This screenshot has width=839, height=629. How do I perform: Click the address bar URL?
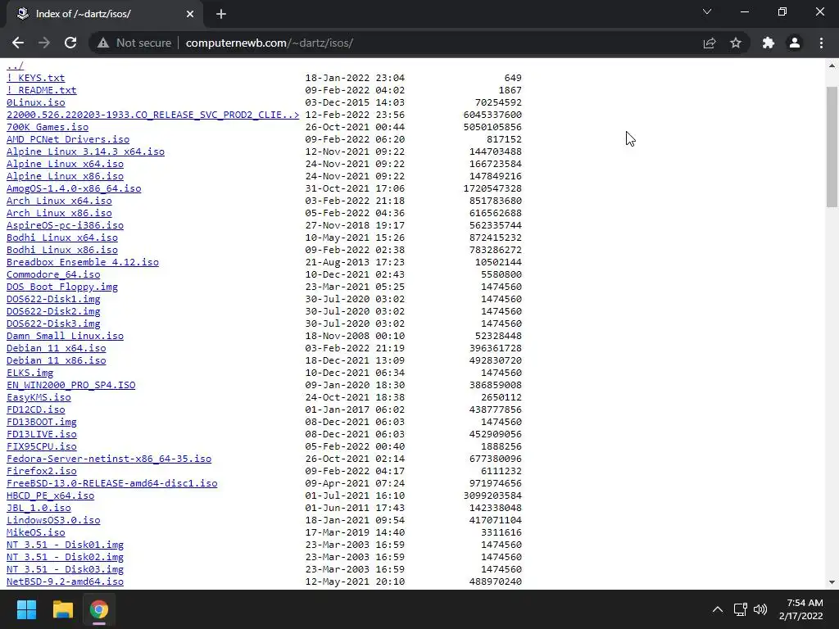[x=269, y=43]
